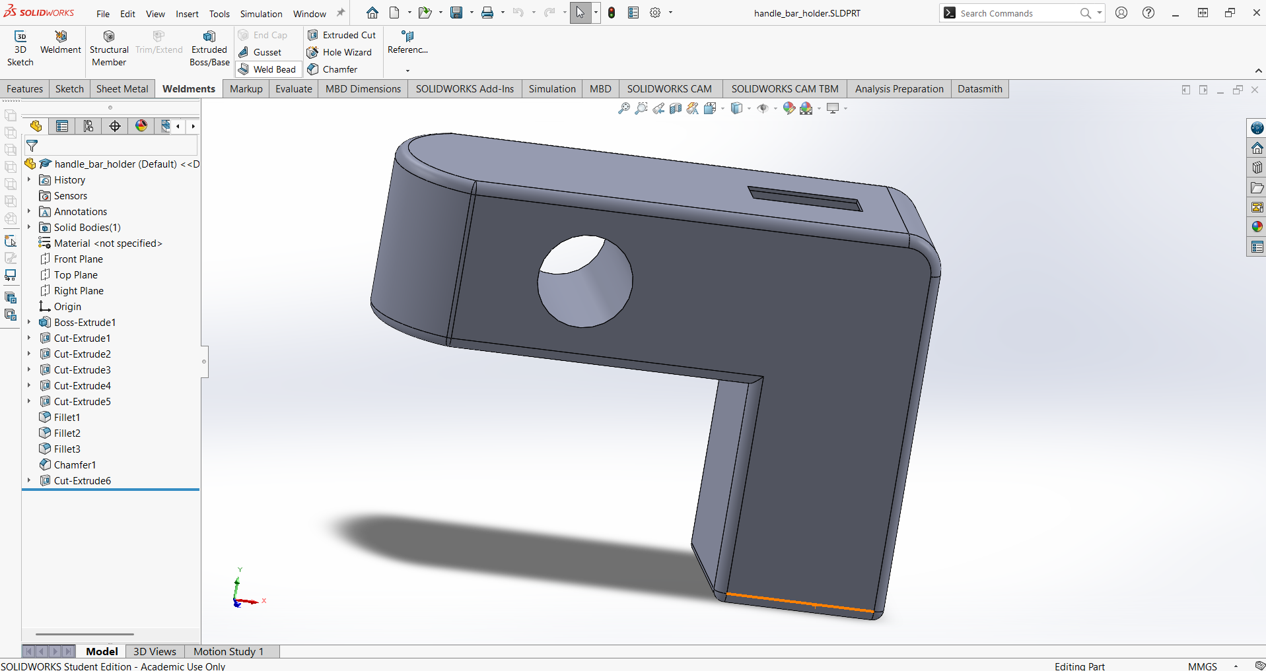
Task: Open the Hole Wizard
Action: (x=339, y=52)
